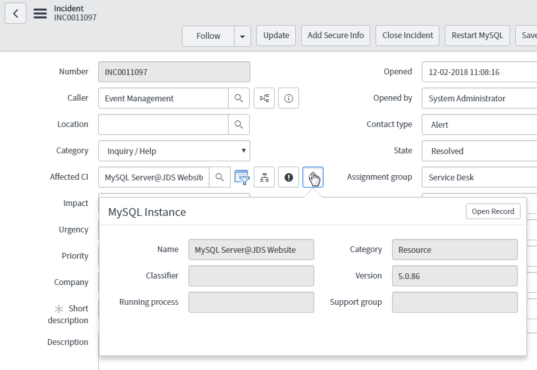Click the Priority label
The image size is (537, 370).
[x=75, y=256]
